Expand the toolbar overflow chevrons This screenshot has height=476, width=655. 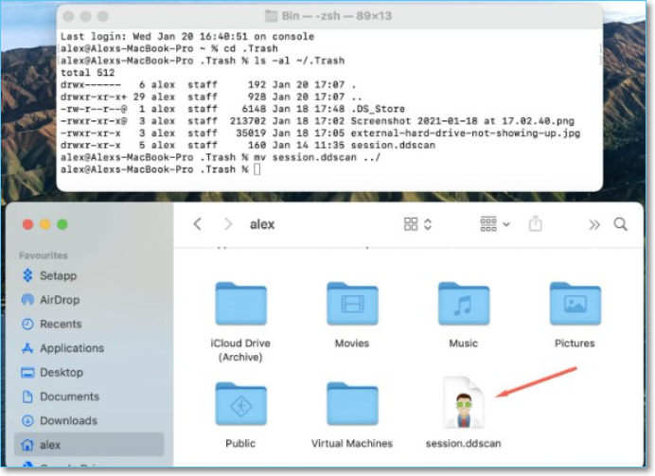(594, 224)
